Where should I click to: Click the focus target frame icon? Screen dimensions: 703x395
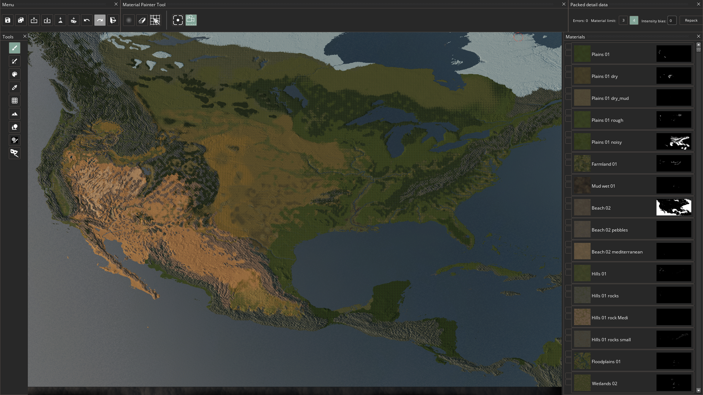[x=178, y=20]
